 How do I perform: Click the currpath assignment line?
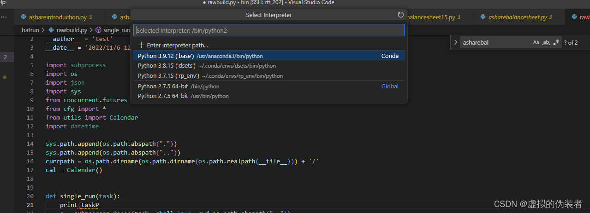(182, 161)
